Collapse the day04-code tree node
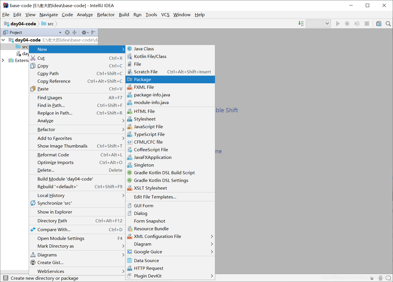Viewport: 393px width, 282px height. coord(3,40)
